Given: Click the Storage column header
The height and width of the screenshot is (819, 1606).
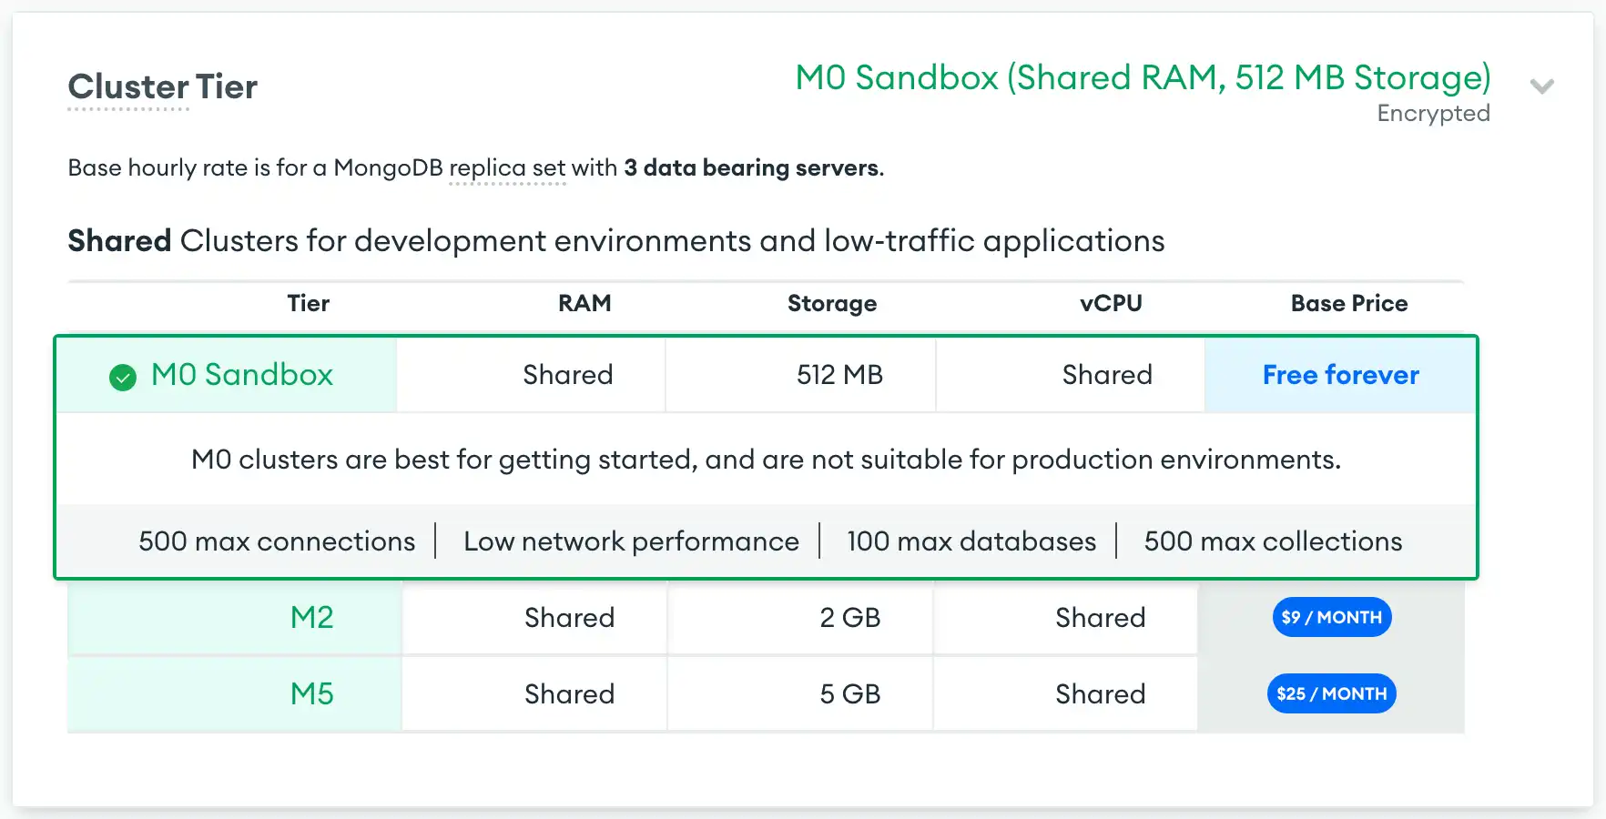Looking at the screenshot, I should (x=832, y=304).
